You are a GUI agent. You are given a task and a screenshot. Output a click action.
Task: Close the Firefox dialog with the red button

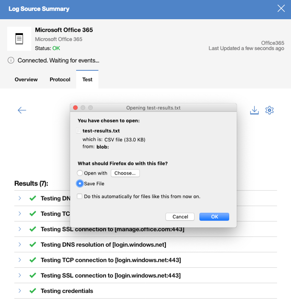75,108
